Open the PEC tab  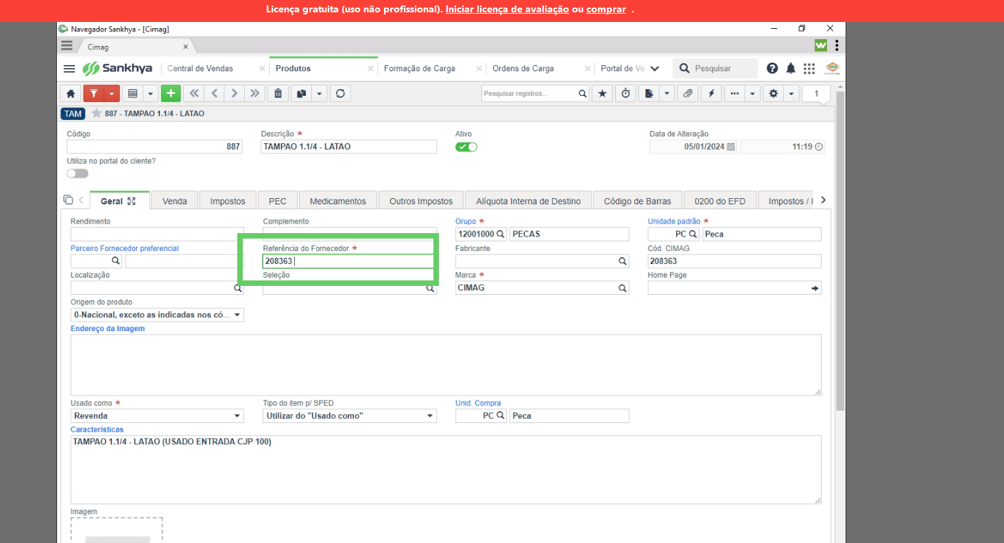click(x=278, y=201)
